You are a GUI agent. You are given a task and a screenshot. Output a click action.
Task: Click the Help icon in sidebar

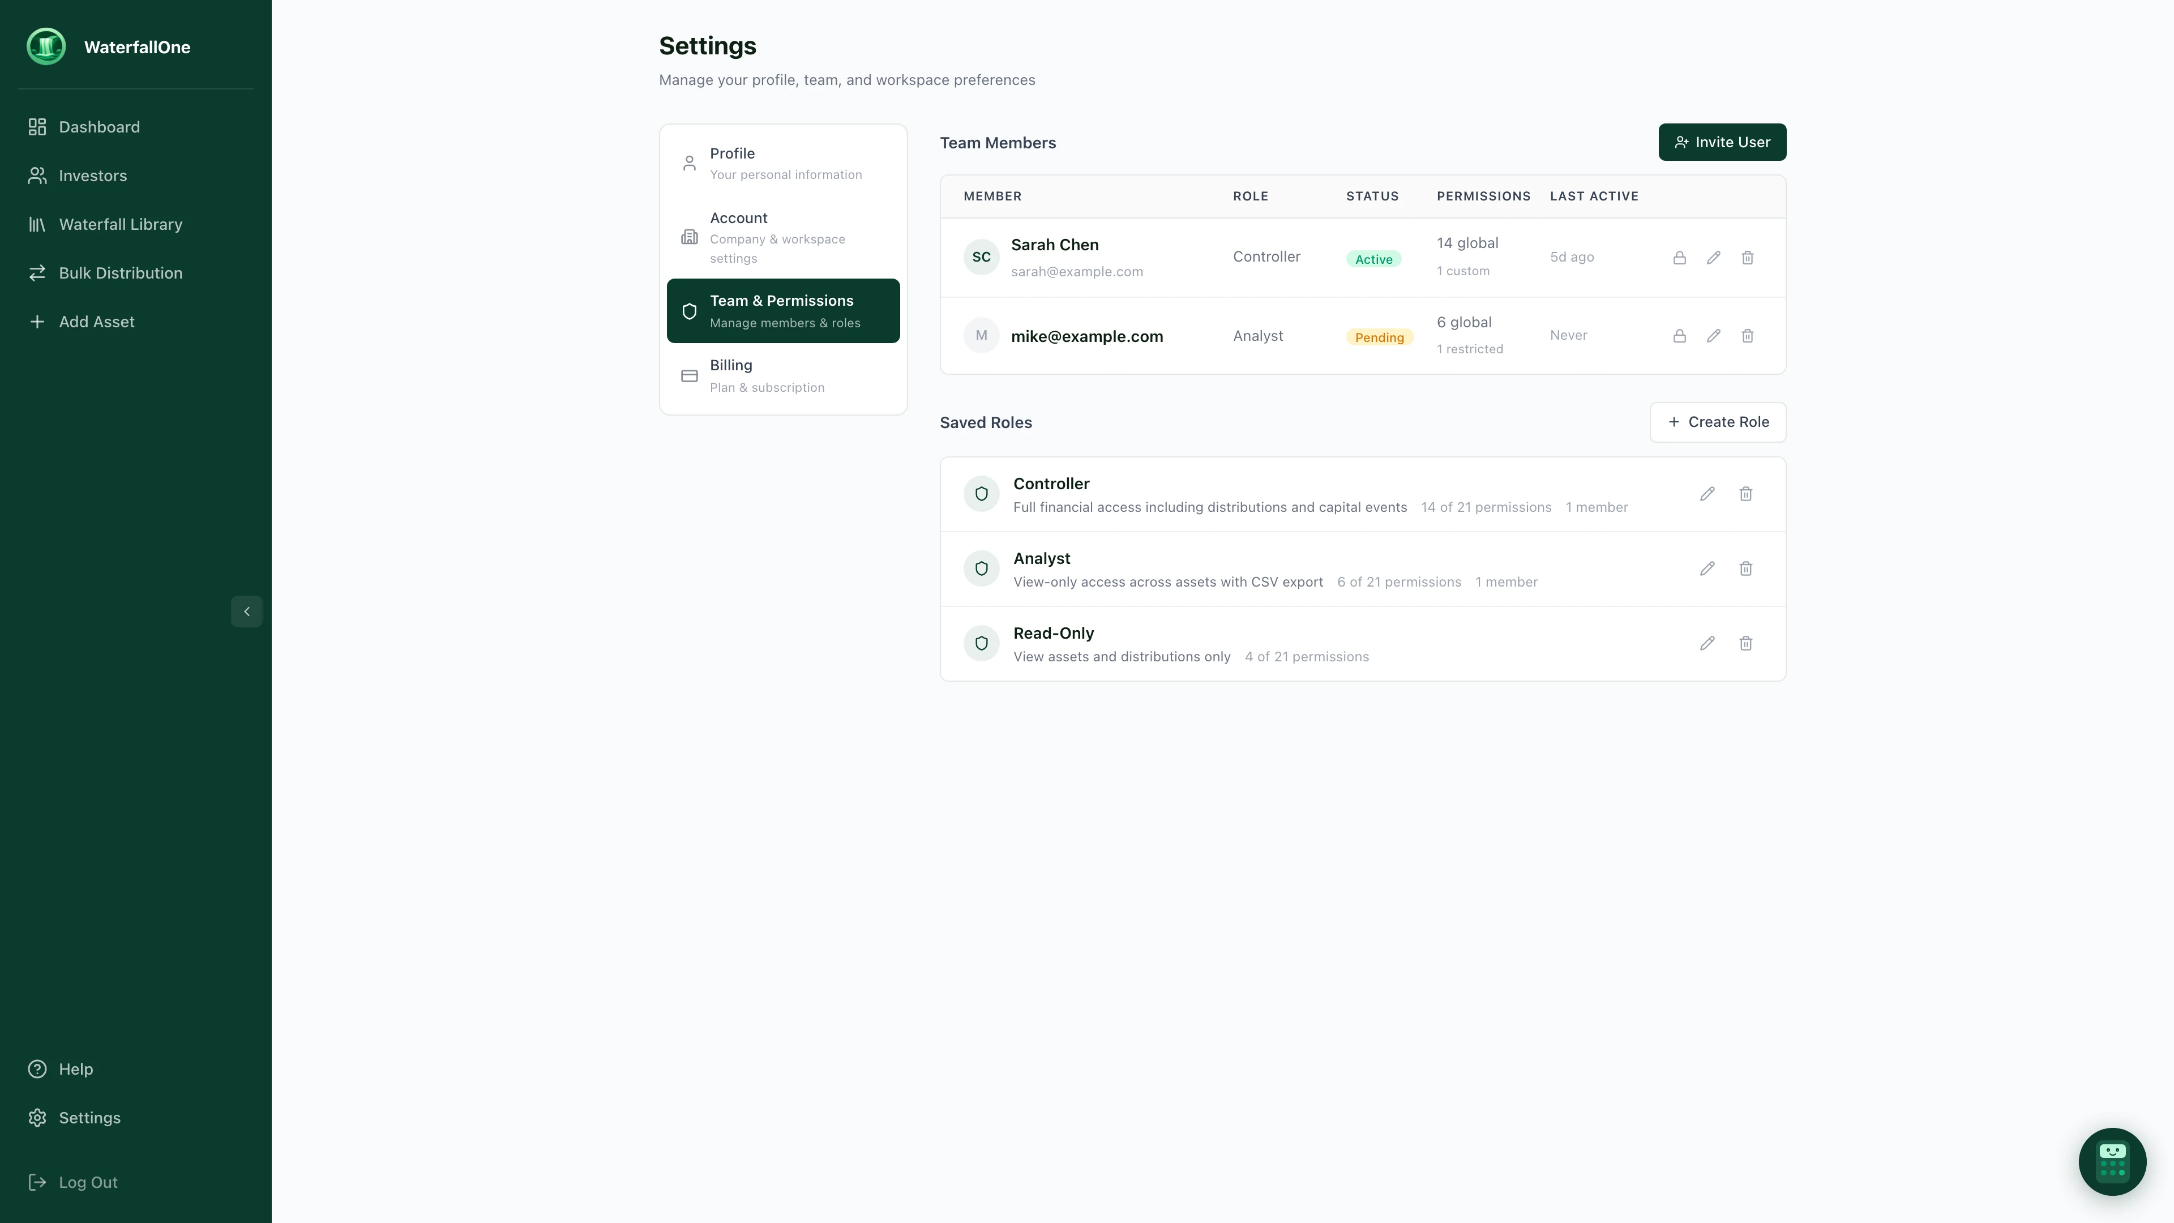(37, 1068)
